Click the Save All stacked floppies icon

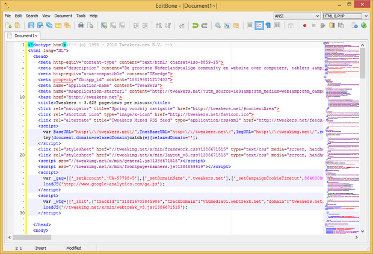(x=49, y=25)
